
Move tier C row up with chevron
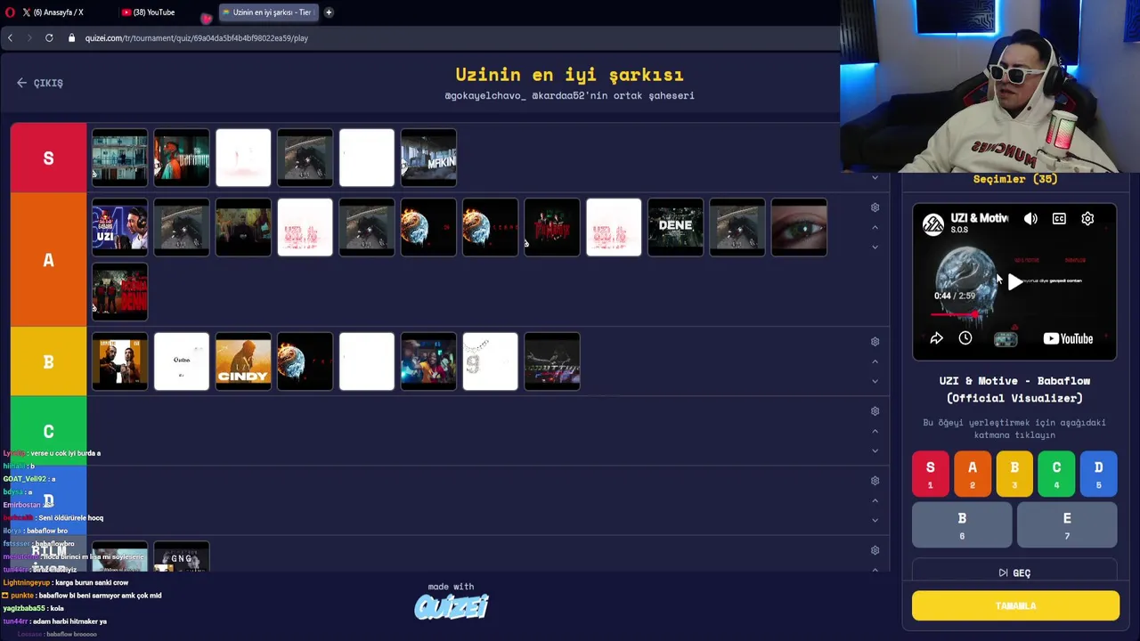tap(875, 431)
